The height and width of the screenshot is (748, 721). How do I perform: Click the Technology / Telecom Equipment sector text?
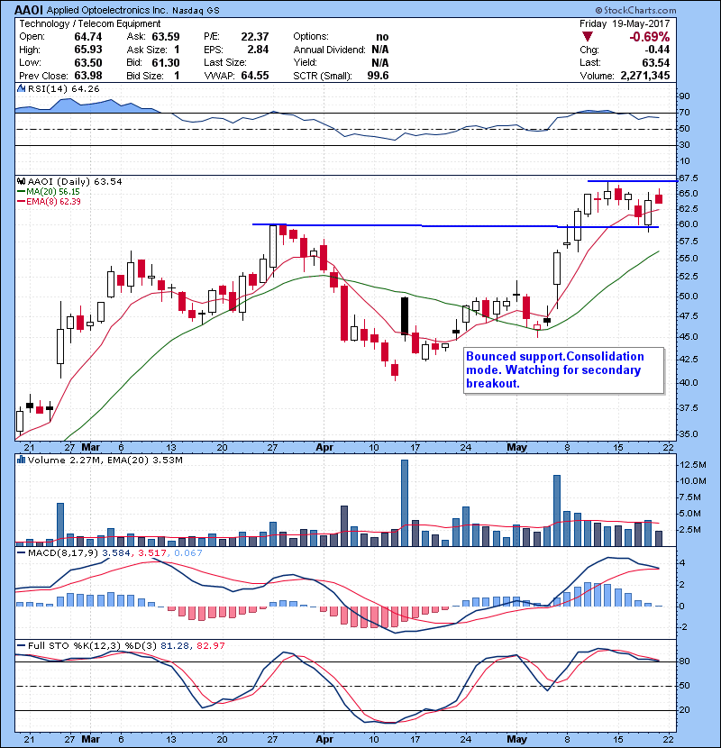[90, 23]
